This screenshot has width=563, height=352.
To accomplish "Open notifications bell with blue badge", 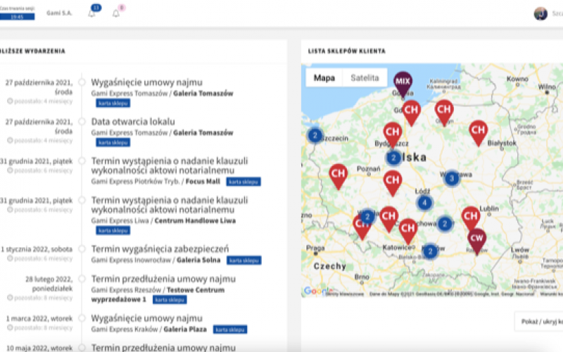I will [x=92, y=13].
